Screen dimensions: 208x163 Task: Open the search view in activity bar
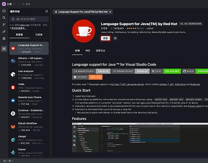[4, 18]
